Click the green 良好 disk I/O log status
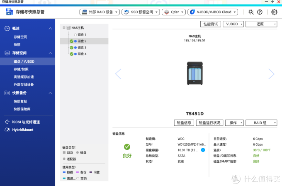Image resolution: width=282 pixels, height=186 pixels. [256, 156]
